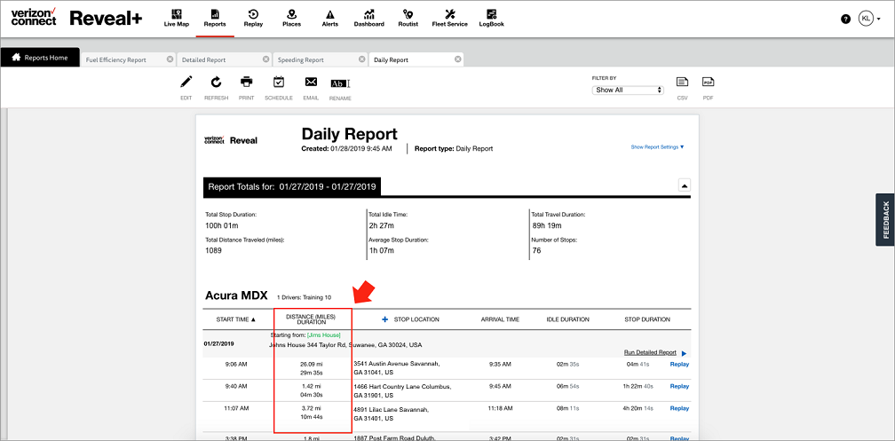Click the 4891 Lilac Lane Savannah address
895x441 pixels.
coord(391,413)
